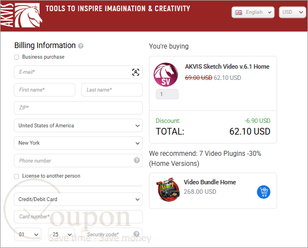Click the Card number input field
Screen dimensions: 308x248
(x=78, y=217)
